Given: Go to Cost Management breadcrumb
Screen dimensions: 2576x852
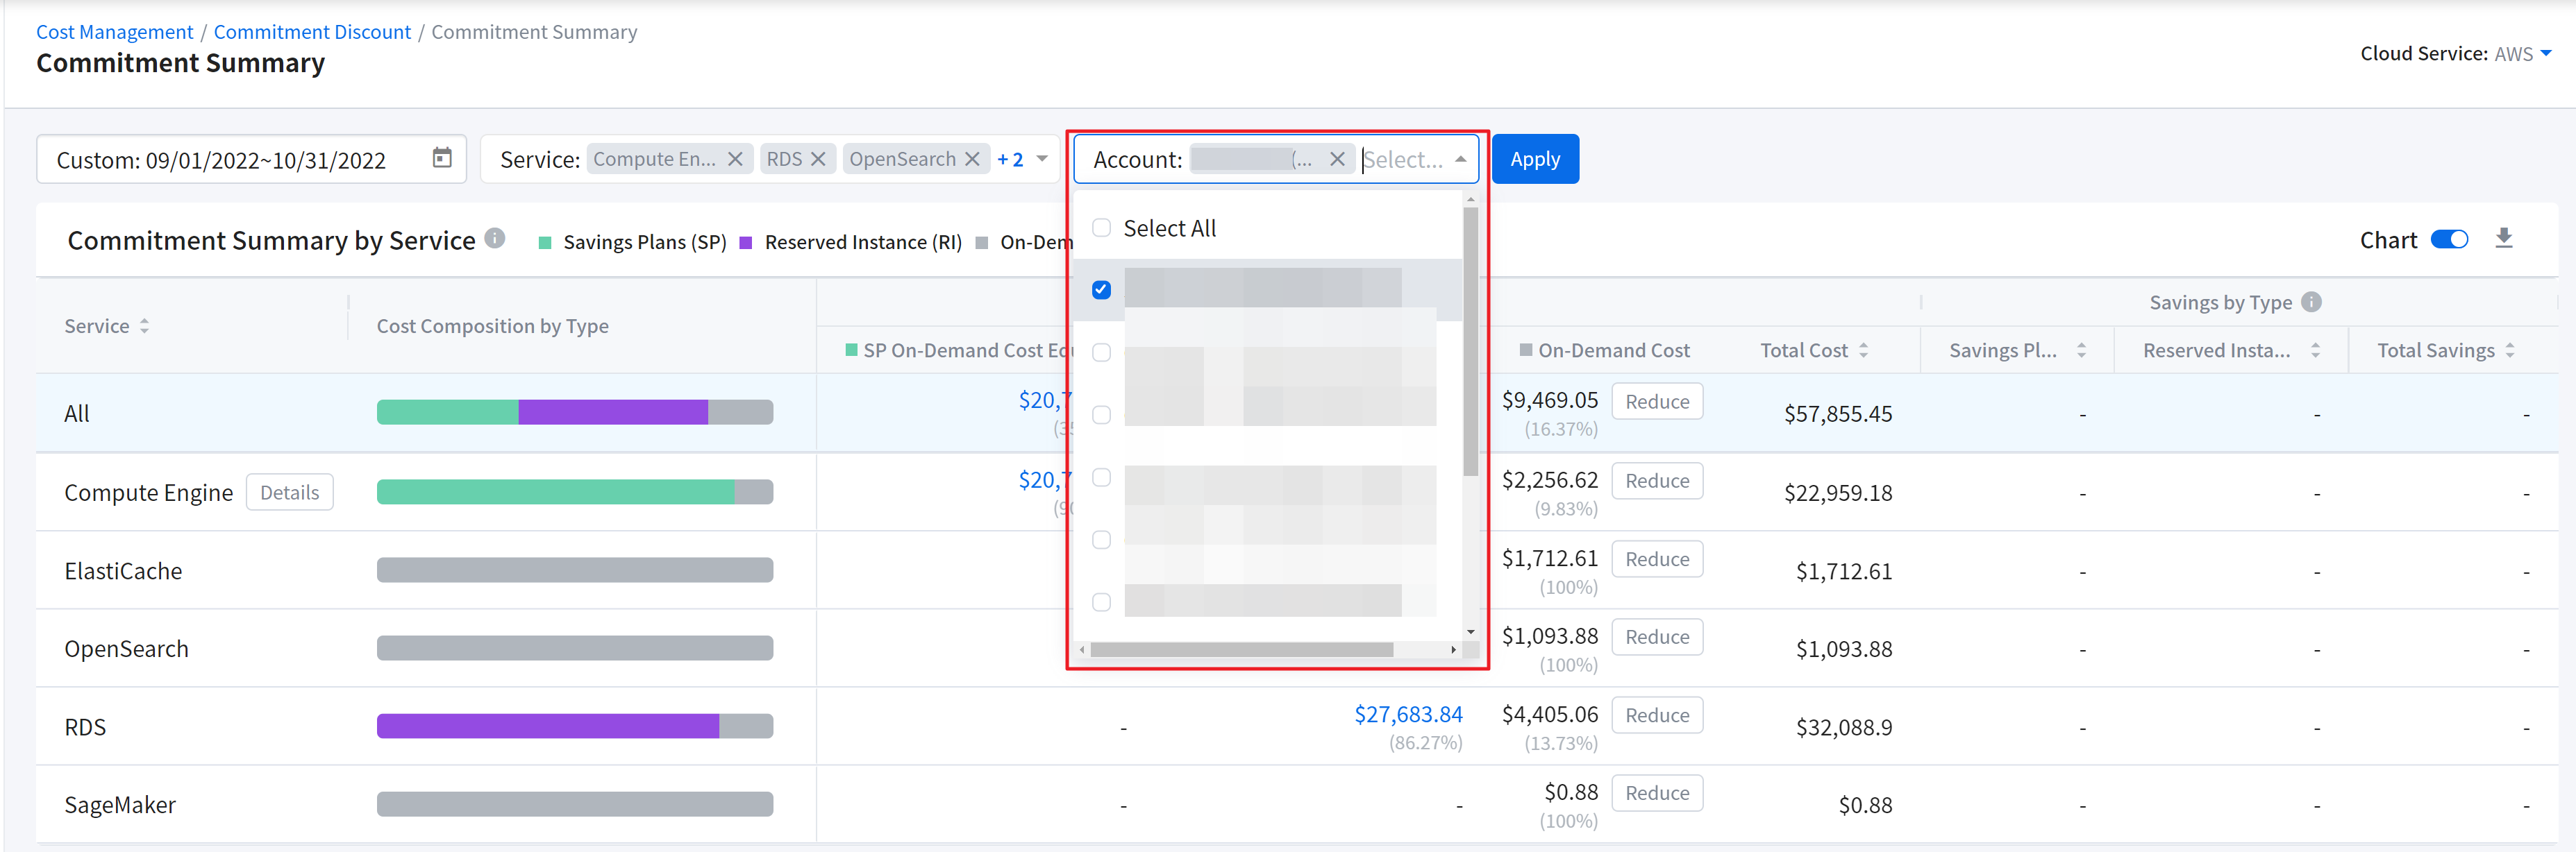Looking at the screenshot, I should coord(114,32).
